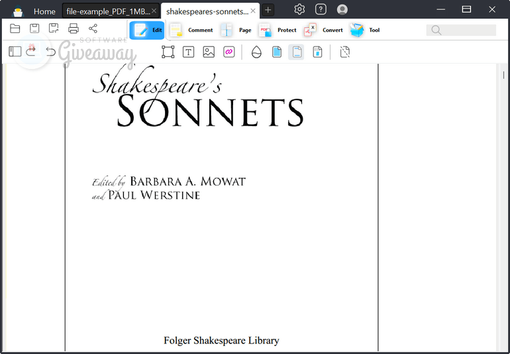This screenshot has height=354, width=510.
Task: Click the Paul Werstine text
Action: (x=154, y=195)
